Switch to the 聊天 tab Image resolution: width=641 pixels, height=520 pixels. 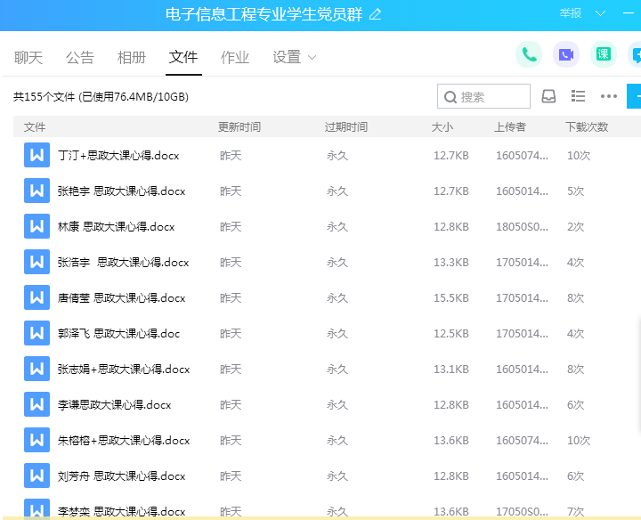[28, 58]
